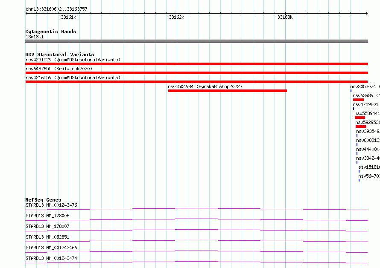Select the red bar under nsv6487655

(x=196, y=73)
